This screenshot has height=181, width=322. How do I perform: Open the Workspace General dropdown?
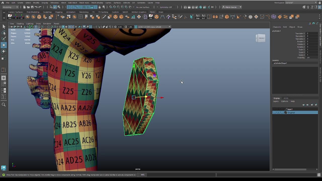[301, 3]
